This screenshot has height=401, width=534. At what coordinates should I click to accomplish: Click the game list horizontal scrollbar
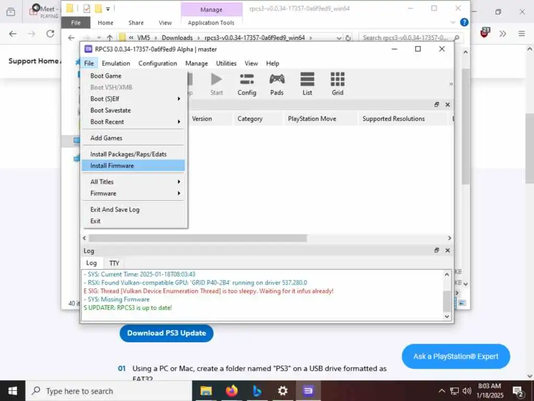[x=198, y=238]
